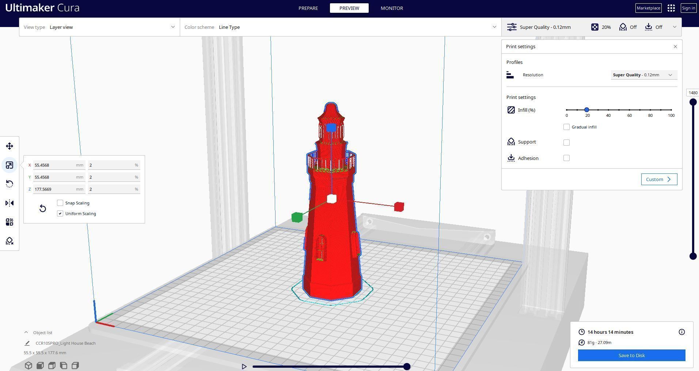Click the Sign in button
Viewport: 699px width, 371px height.
688,8
